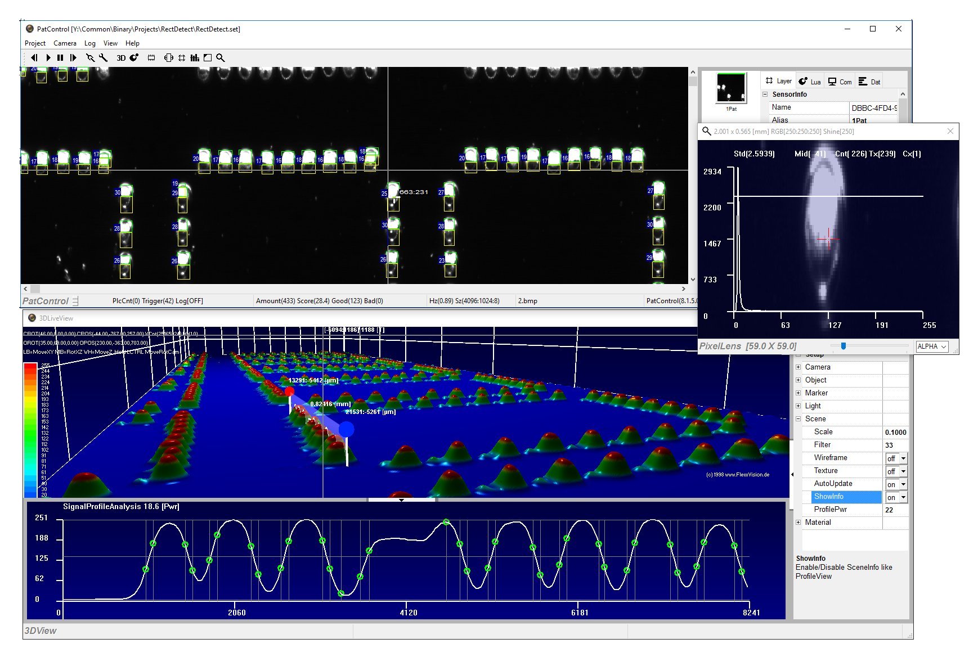Close the PixelLens popup window
969x648 pixels.
tap(950, 131)
